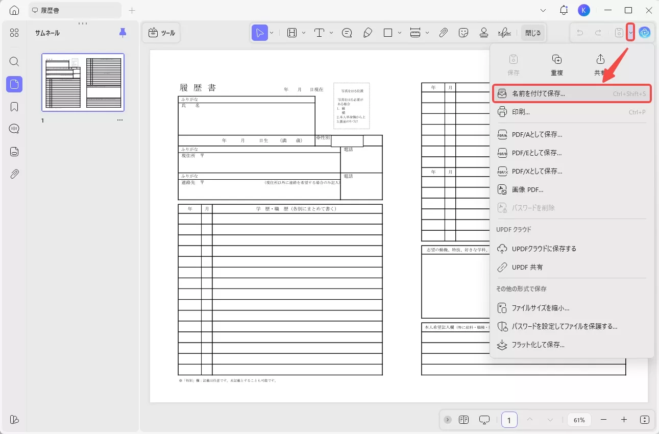This screenshot has height=434, width=659.
Task: Open the UPDF AI assistant icon
Action: point(645,33)
